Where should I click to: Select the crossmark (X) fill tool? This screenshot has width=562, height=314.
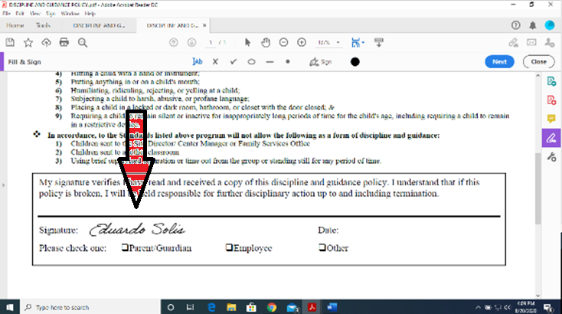[x=215, y=61]
